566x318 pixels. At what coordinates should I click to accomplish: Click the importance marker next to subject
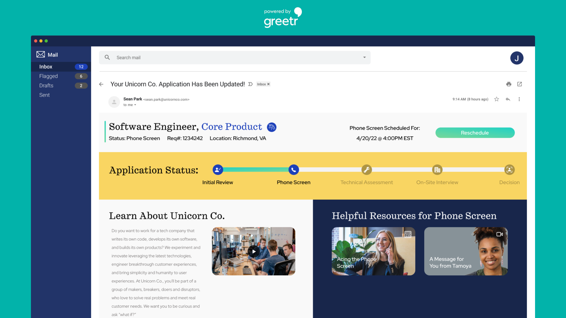251,84
